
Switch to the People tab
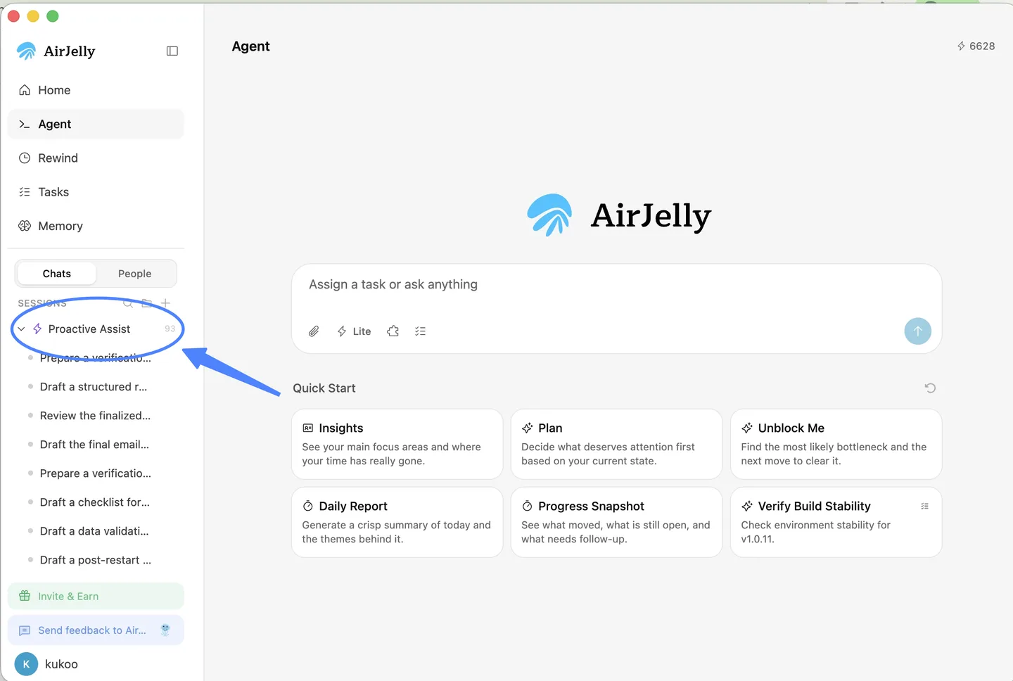(135, 274)
